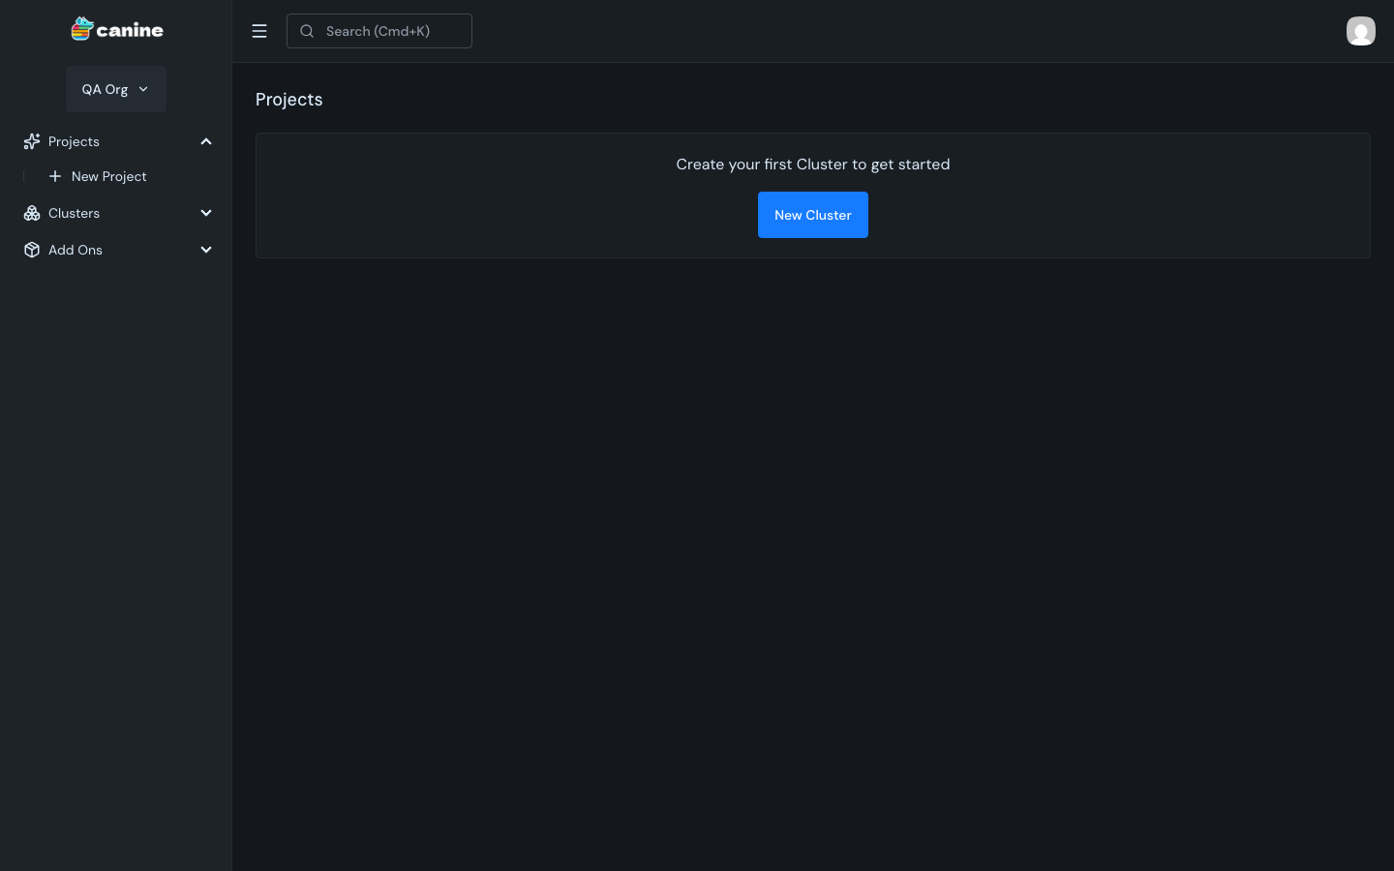Click 'Create your first Cluster to get started' text

813,165
